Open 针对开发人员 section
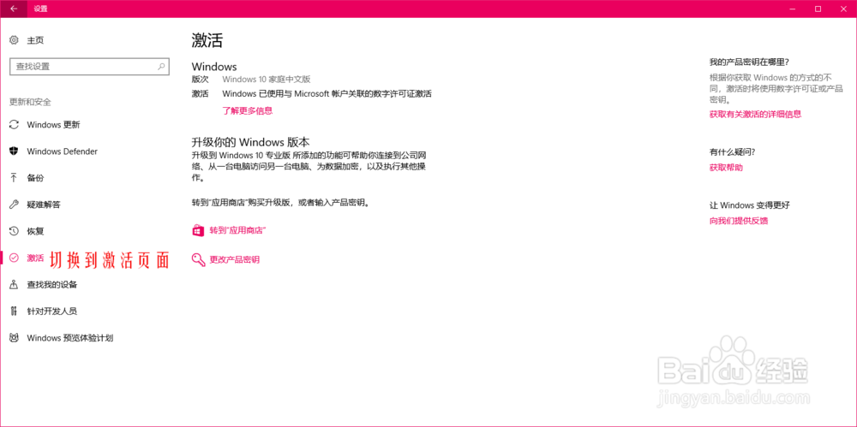857x427 pixels. pos(52,311)
